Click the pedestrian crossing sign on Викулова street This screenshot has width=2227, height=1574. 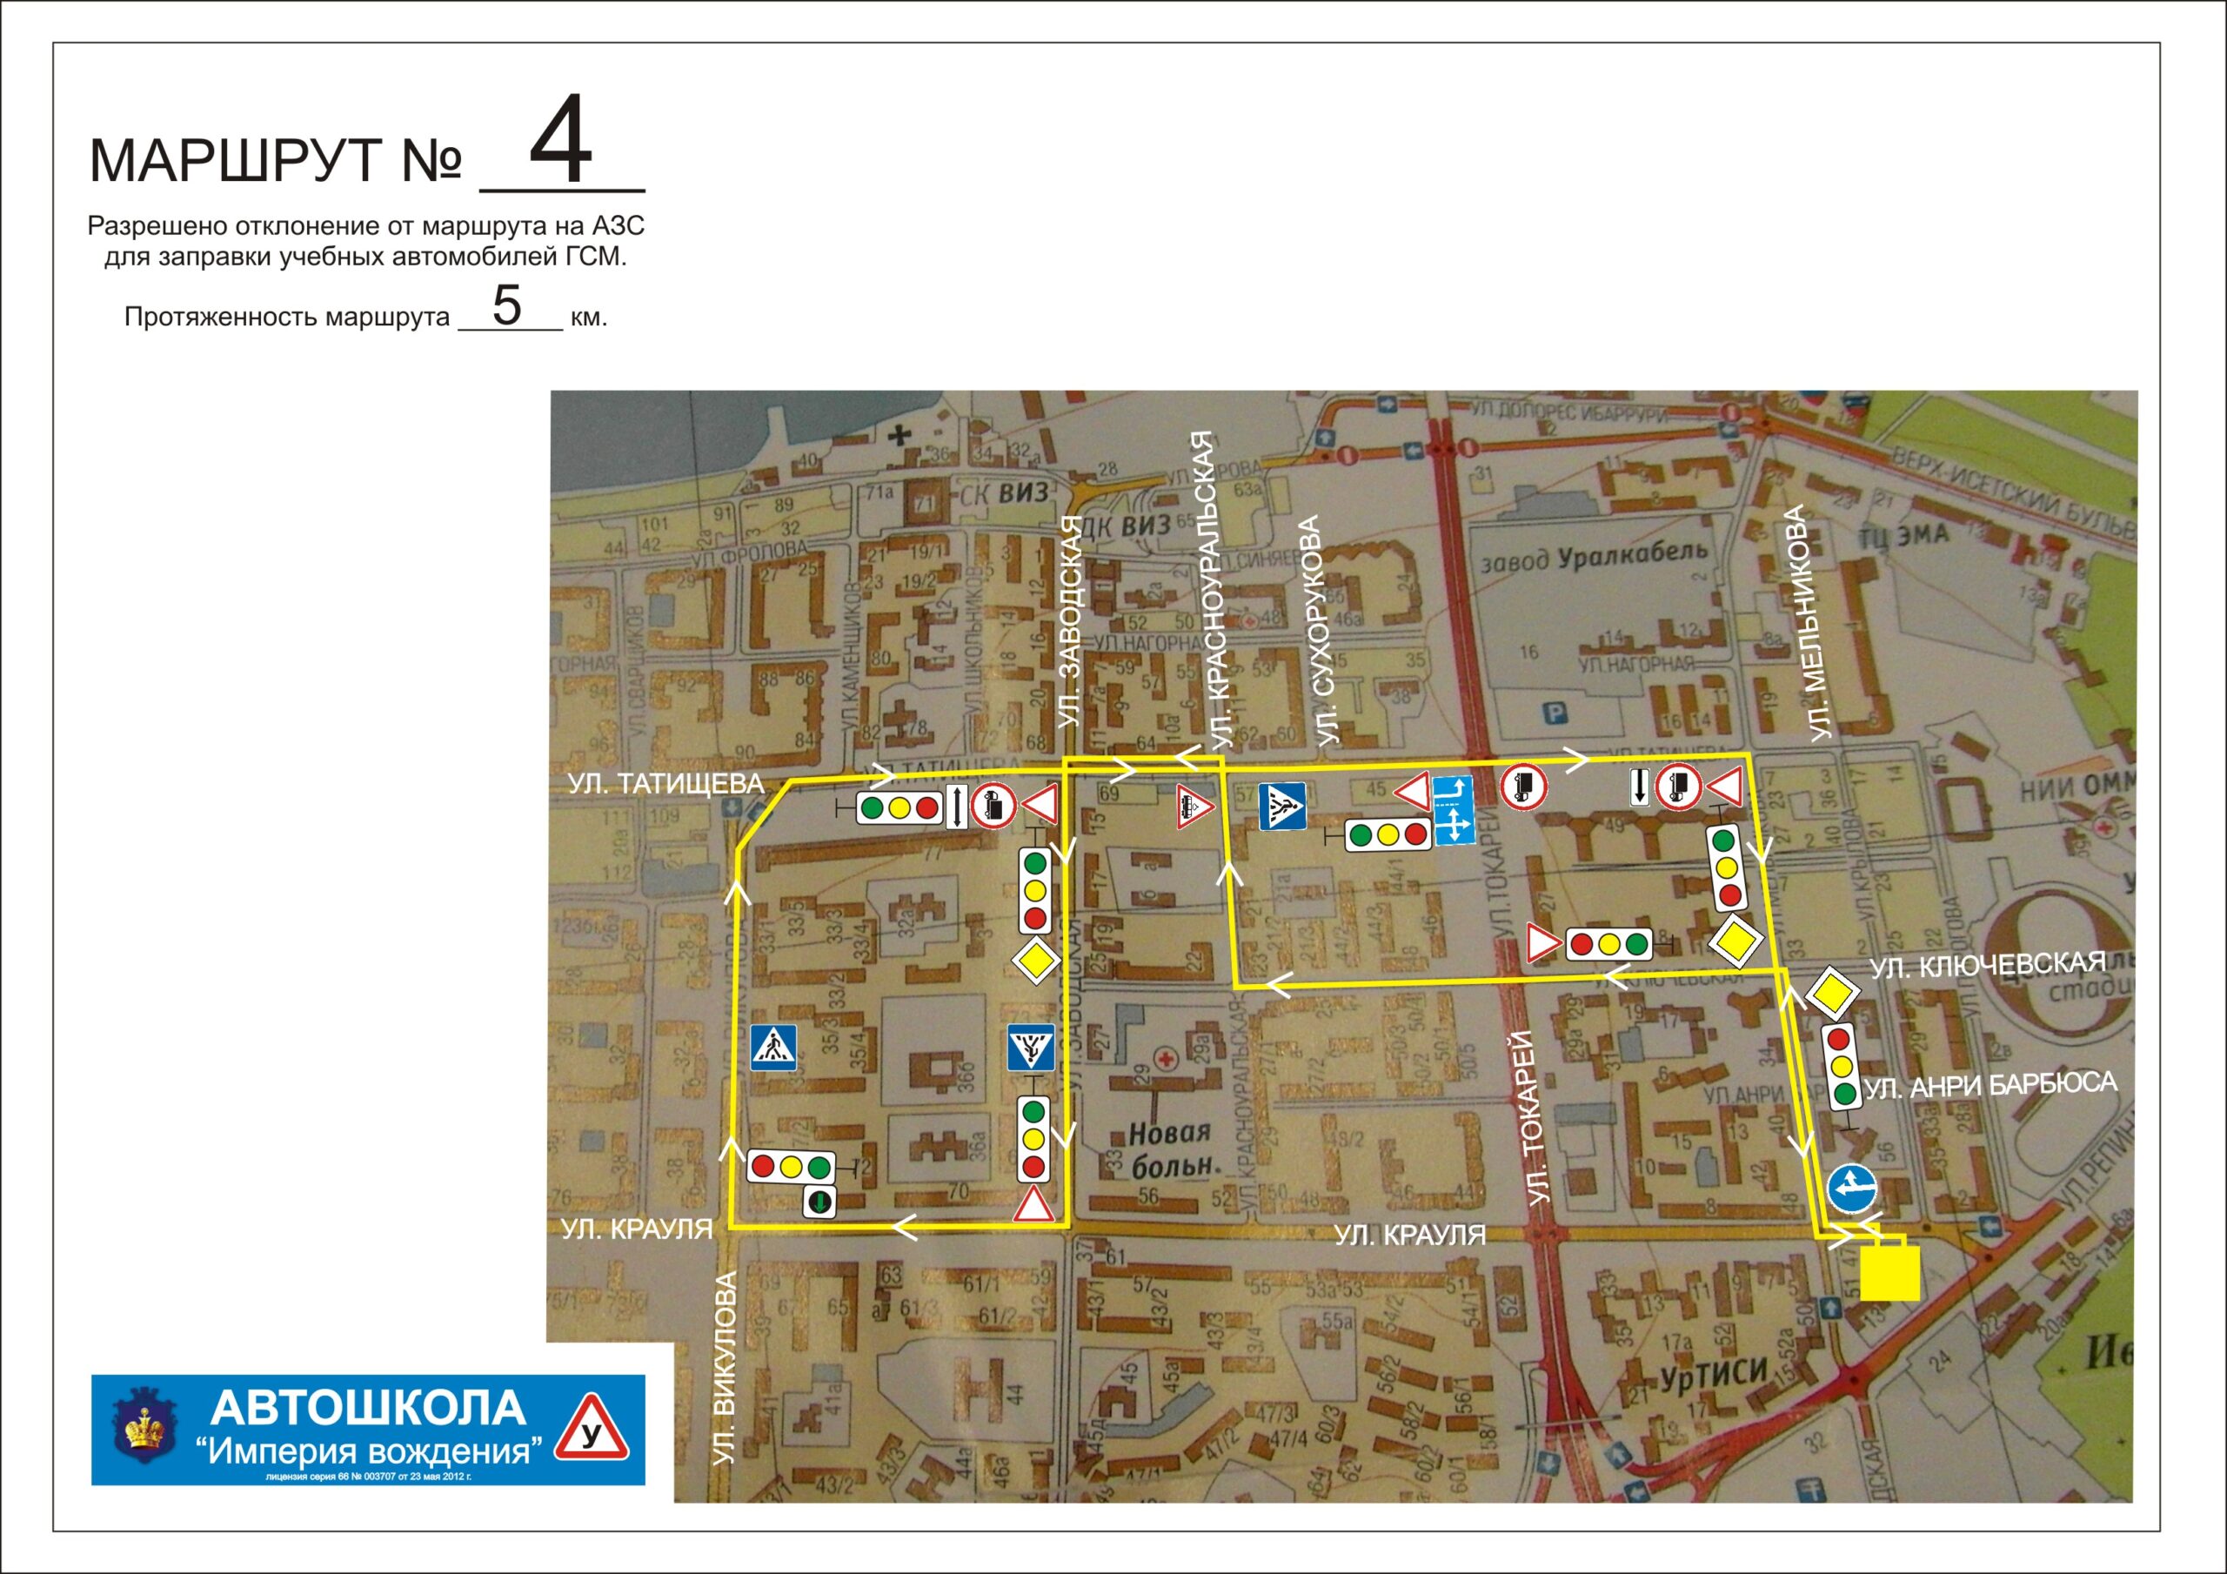(x=773, y=1047)
